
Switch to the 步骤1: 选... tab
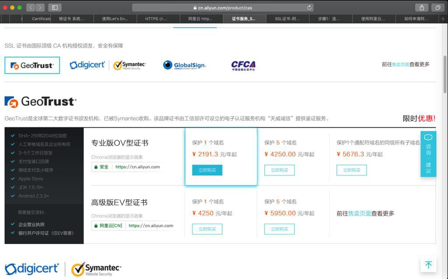coord(331,19)
